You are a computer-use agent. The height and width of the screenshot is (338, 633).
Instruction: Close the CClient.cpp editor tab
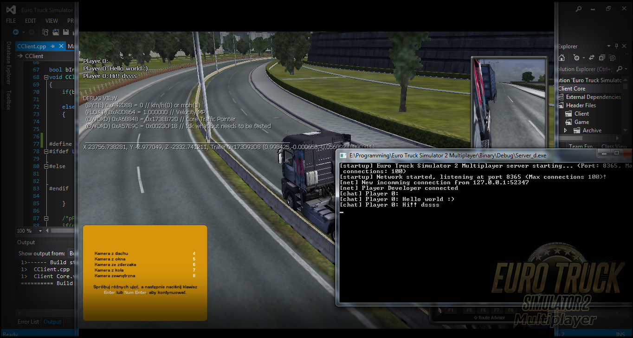[61, 46]
